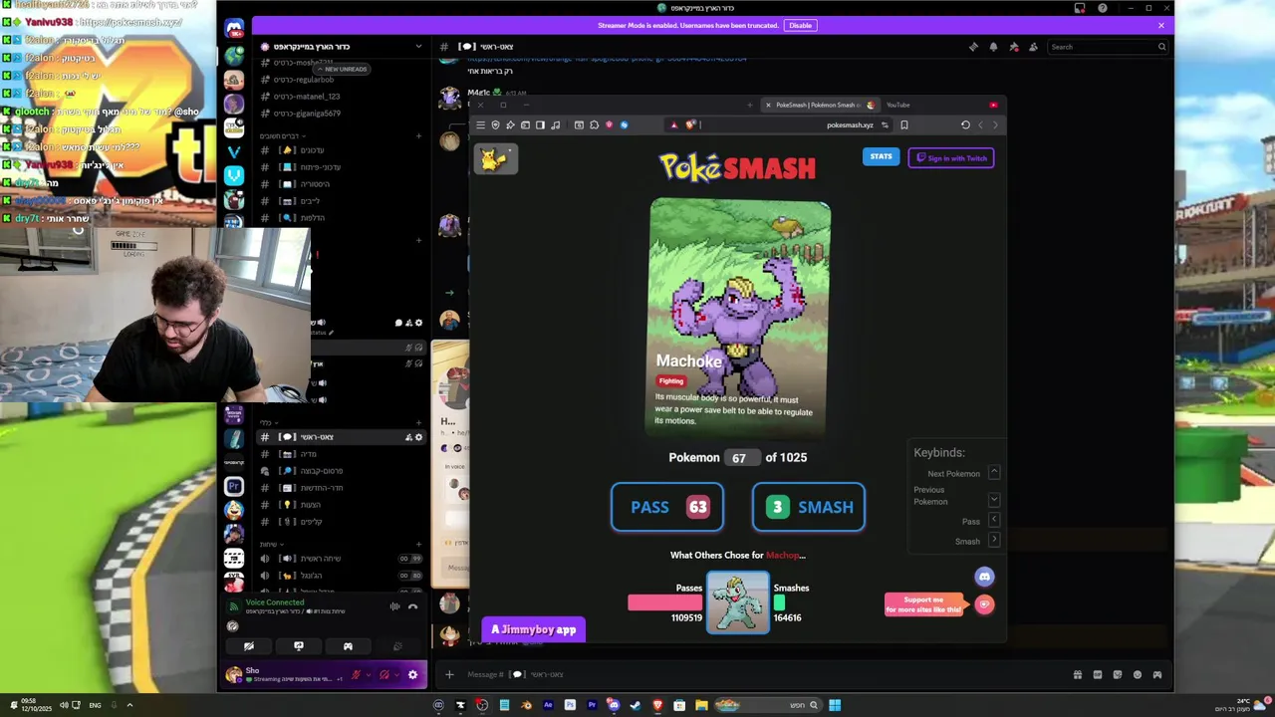This screenshot has height=717, width=1275.
Task: Open emoji picker in Discord message bar
Action: tap(1137, 674)
